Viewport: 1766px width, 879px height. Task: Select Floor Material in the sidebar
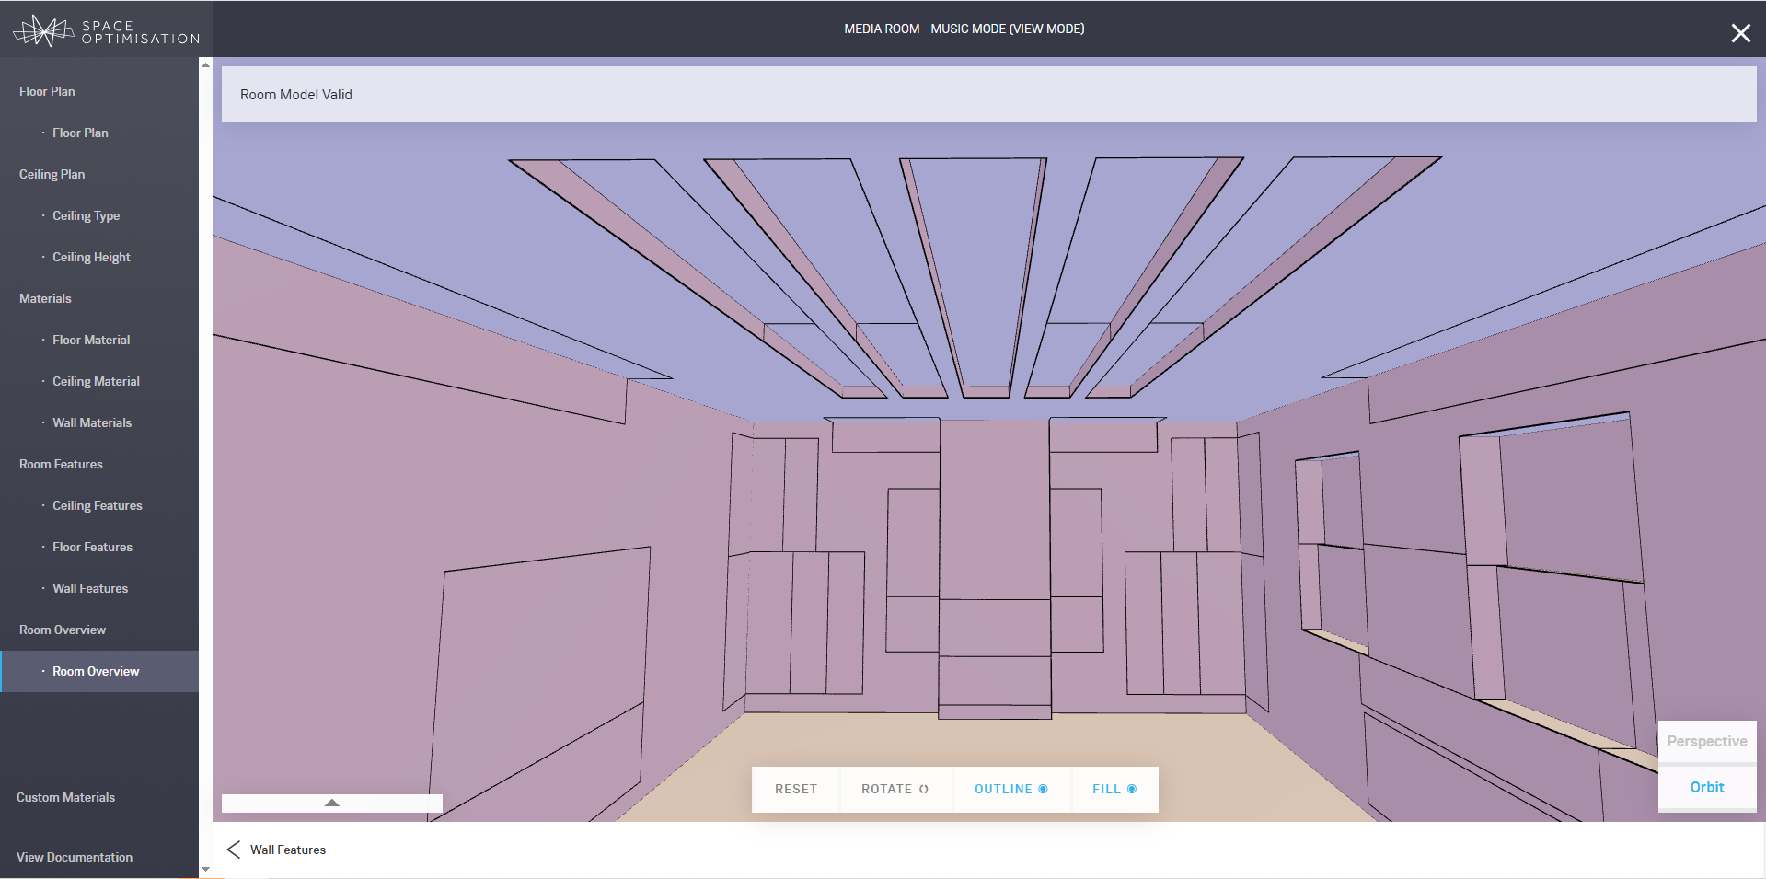click(91, 340)
